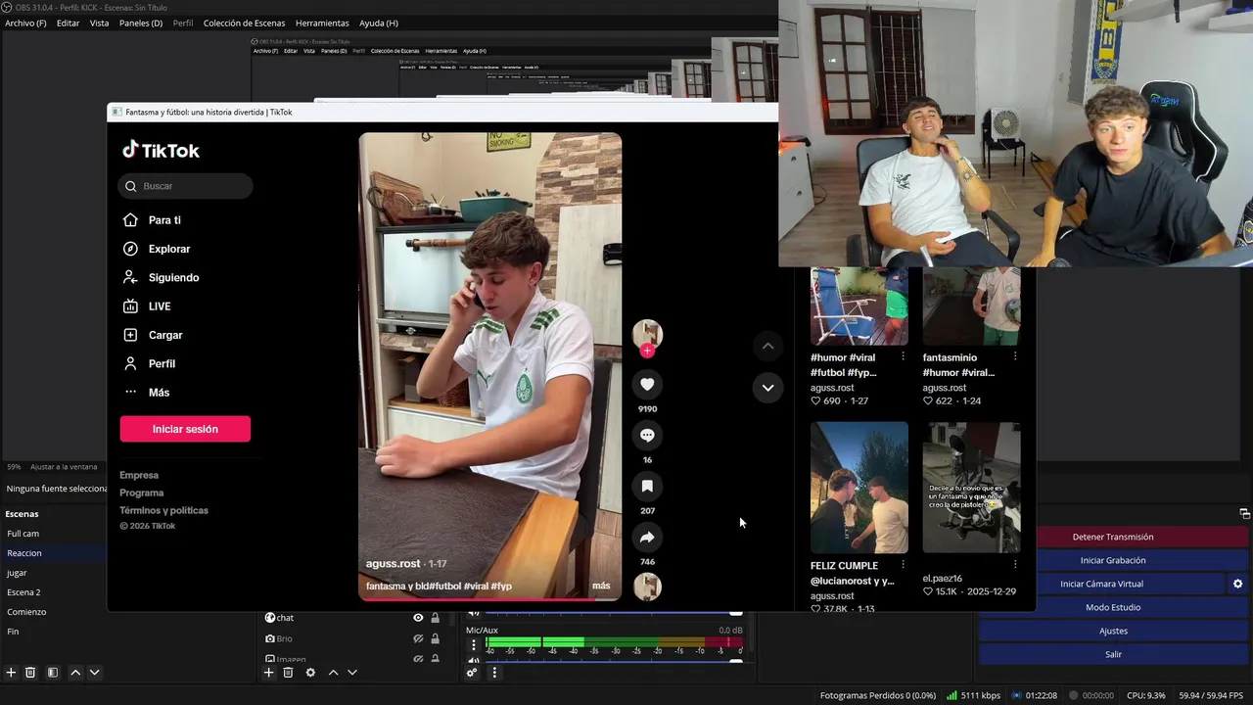1253x705 pixels.
Task: Open Ajustes button in controls
Action: (x=1113, y=631)
